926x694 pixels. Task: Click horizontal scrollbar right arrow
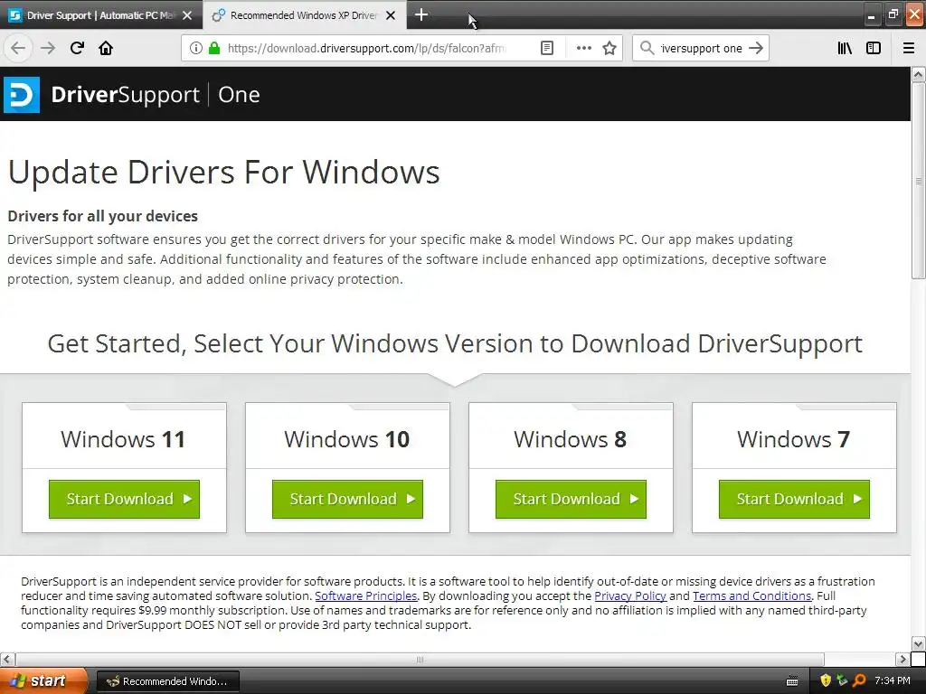902,659
